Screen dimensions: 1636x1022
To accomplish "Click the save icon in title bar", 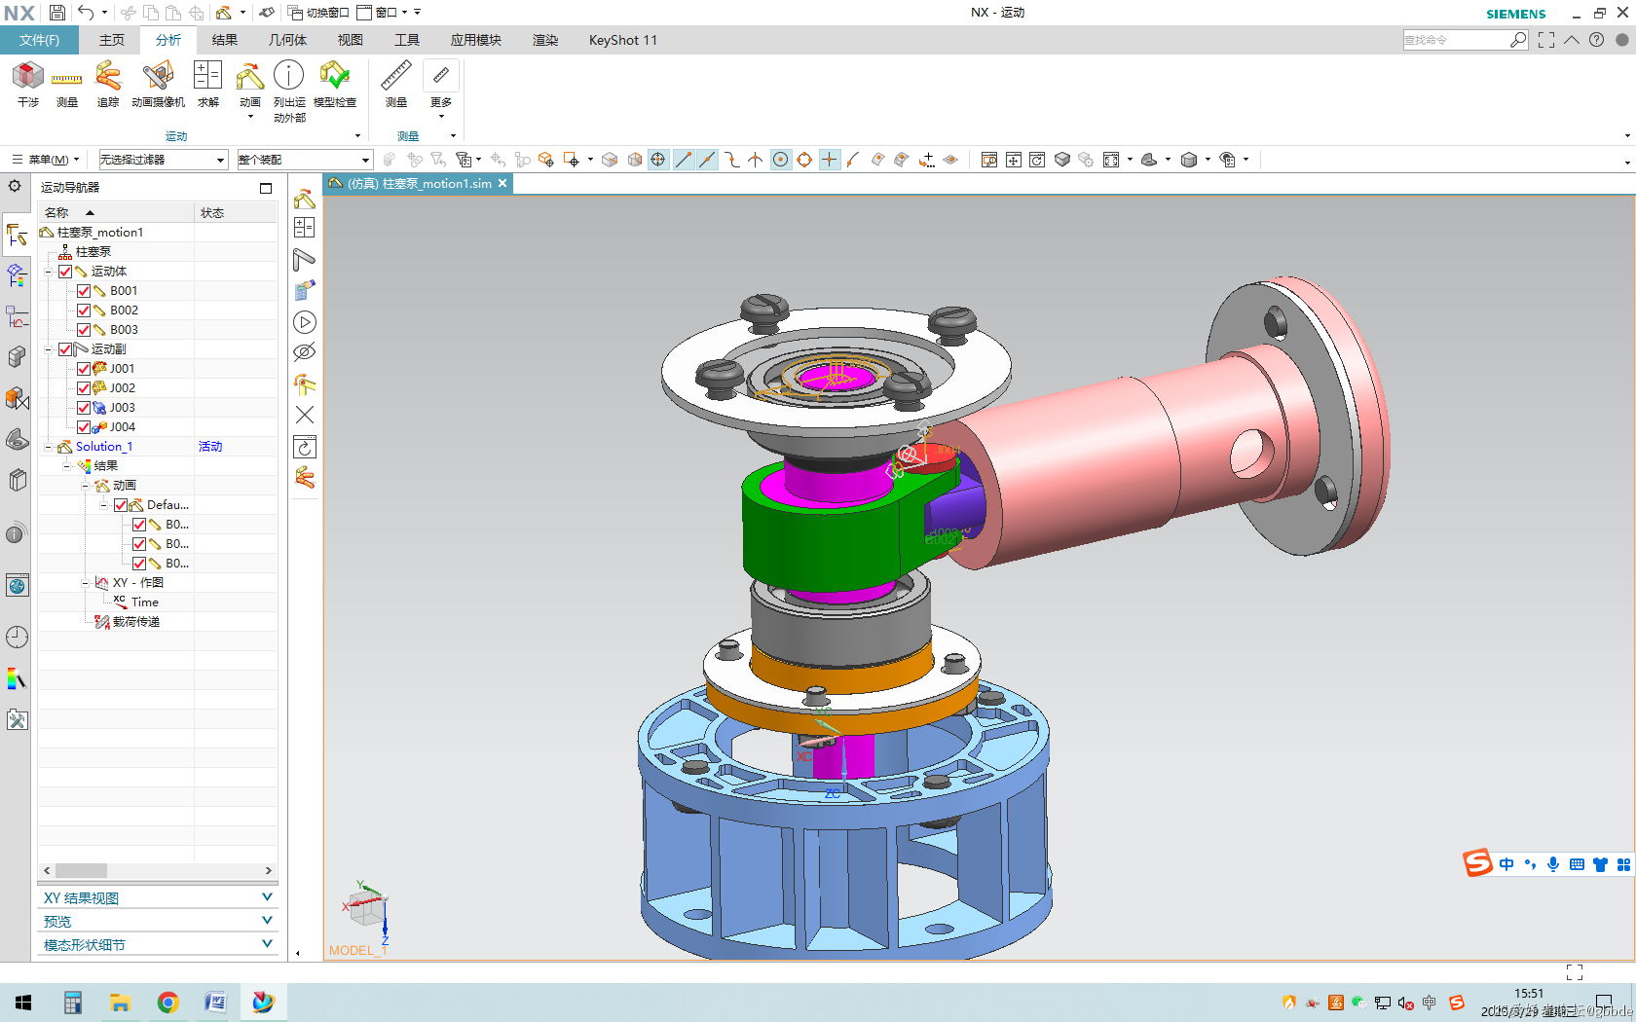I will point(56,13).
